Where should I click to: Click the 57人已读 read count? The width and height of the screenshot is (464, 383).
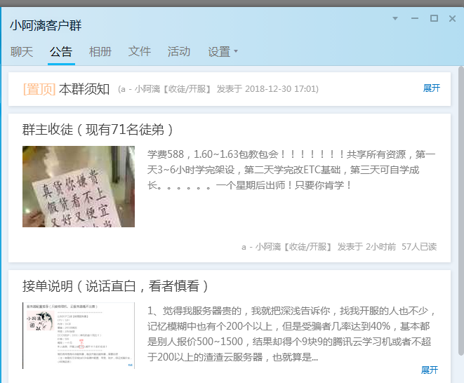tap(419, 247)
